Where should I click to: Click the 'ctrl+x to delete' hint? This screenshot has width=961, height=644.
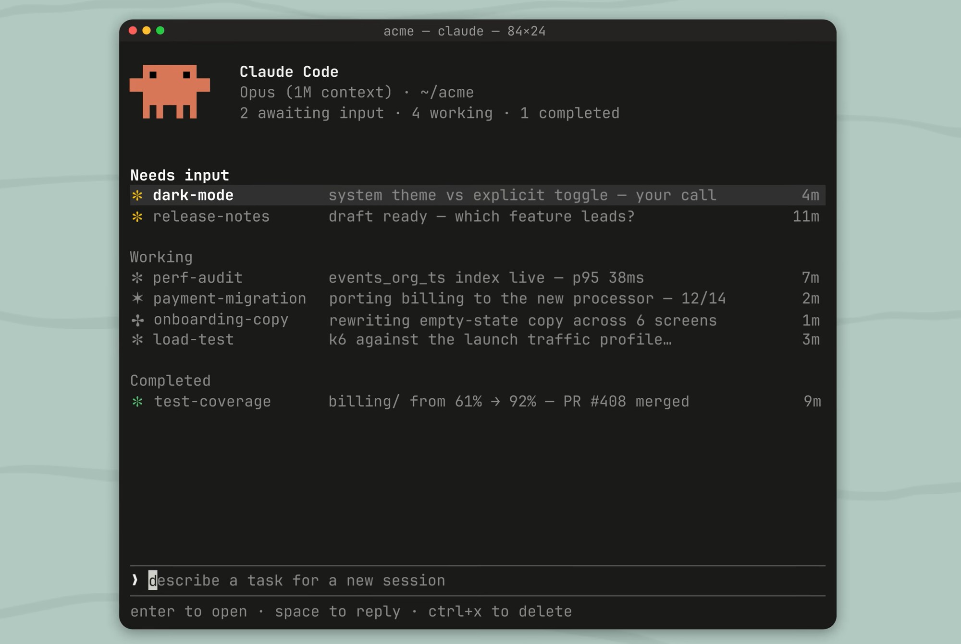pos(500,612)
